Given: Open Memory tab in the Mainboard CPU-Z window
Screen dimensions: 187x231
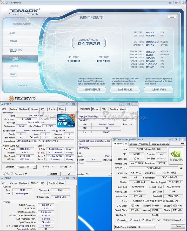Looking at the screenshot, I should click(x=96, y=109).
